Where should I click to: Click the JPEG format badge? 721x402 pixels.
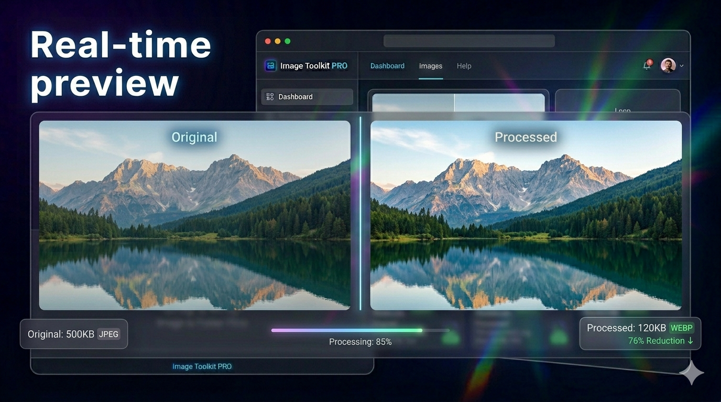[108, 334]
